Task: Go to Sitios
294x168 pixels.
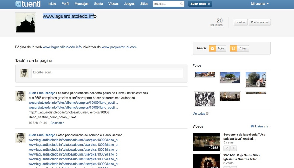Action: [144, 4]
